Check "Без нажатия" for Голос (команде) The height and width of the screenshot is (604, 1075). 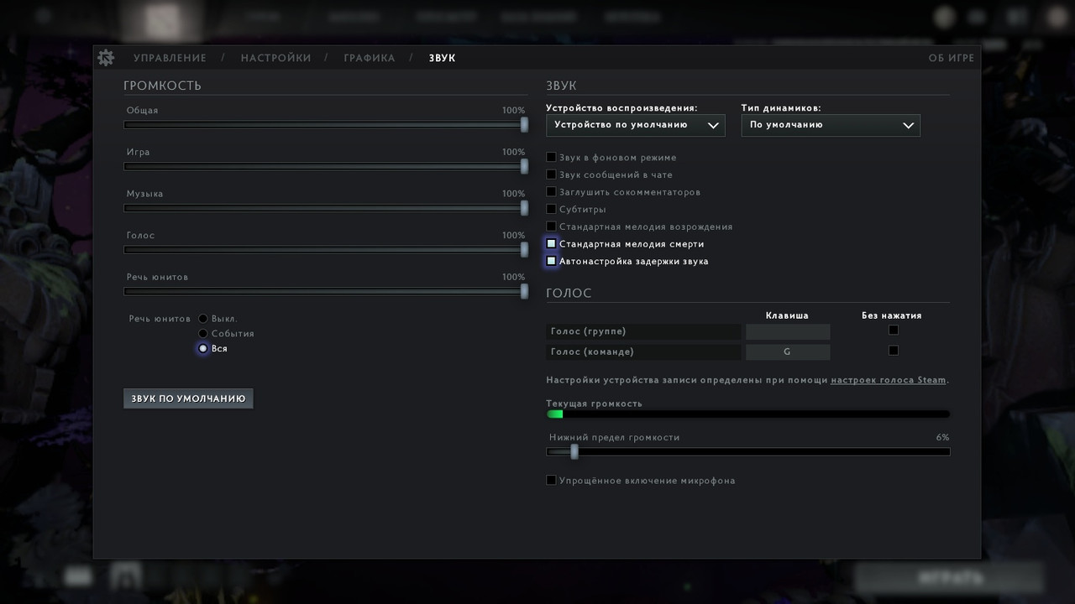893,351
